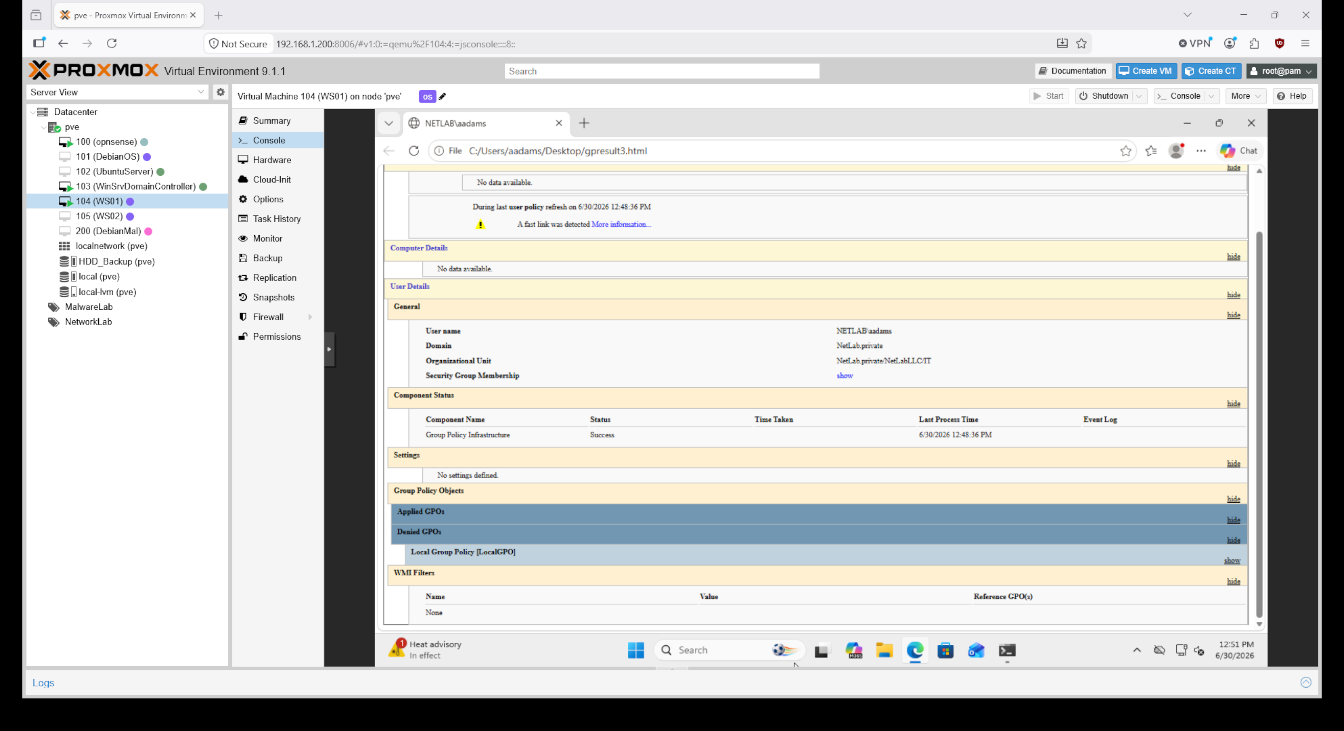This screenshot has width=1344, height=731.
Task: Show Security Group Membership
Action: click(845, 376)
